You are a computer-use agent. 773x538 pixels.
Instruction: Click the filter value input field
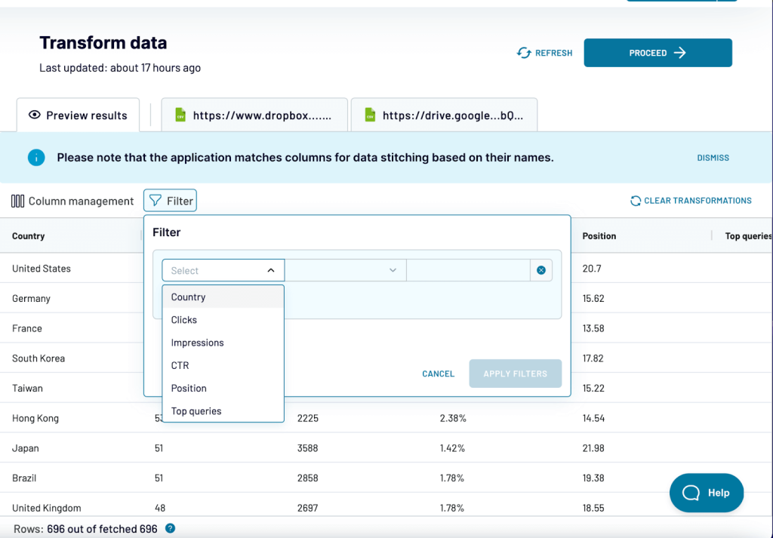[x=468, y=270]
